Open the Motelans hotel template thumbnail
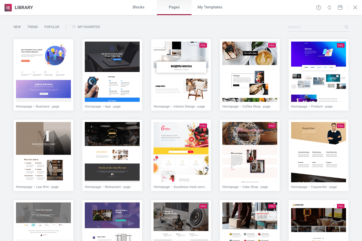Image resolution: width=362 pixels, height=241 pixels. pos(319,222)
